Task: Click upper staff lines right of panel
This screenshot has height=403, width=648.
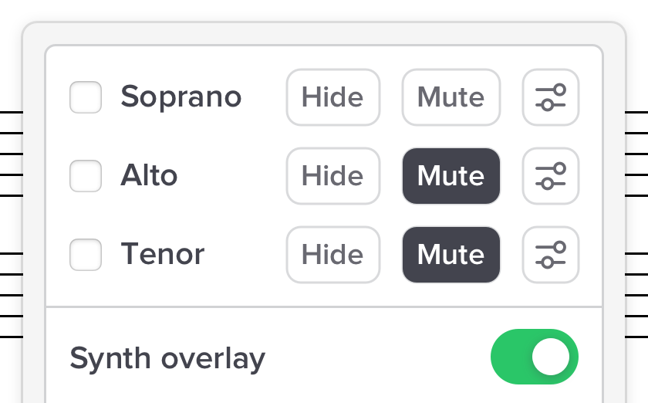Action: pyautogui.click(x=636, y=154)
